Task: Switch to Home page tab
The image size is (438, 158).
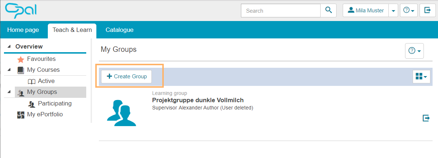Action: click(23, 30)
